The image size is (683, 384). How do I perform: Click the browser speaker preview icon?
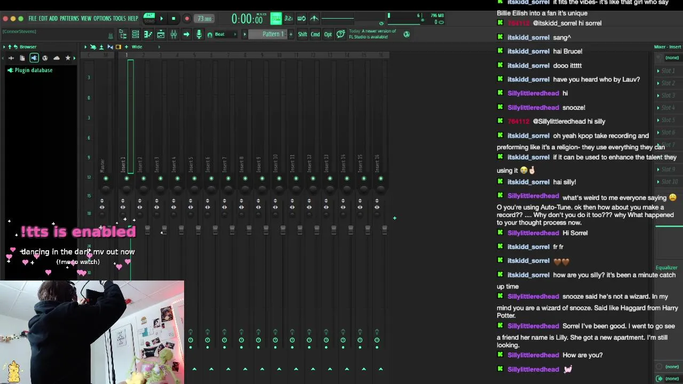34,58
